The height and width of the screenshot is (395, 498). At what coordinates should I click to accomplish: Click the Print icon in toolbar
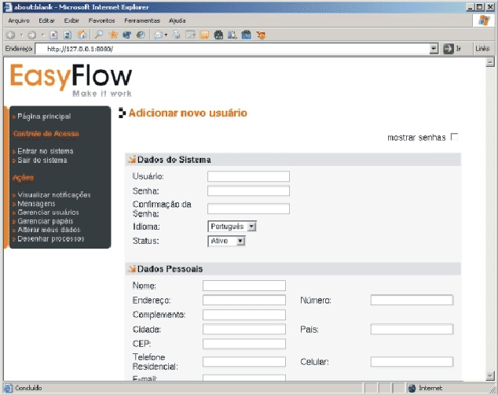177,35
